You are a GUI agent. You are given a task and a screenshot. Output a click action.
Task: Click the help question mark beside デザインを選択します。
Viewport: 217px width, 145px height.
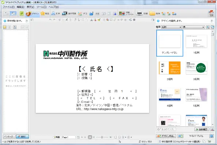[x=212, y=21]
